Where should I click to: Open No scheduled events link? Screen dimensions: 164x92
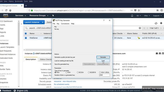point(61,84)
